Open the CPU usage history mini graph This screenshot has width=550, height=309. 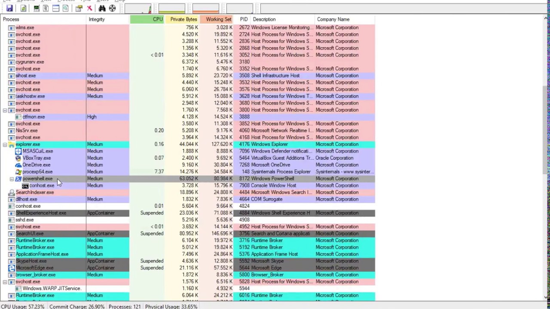pyautogui.click(x=138, y=8)
